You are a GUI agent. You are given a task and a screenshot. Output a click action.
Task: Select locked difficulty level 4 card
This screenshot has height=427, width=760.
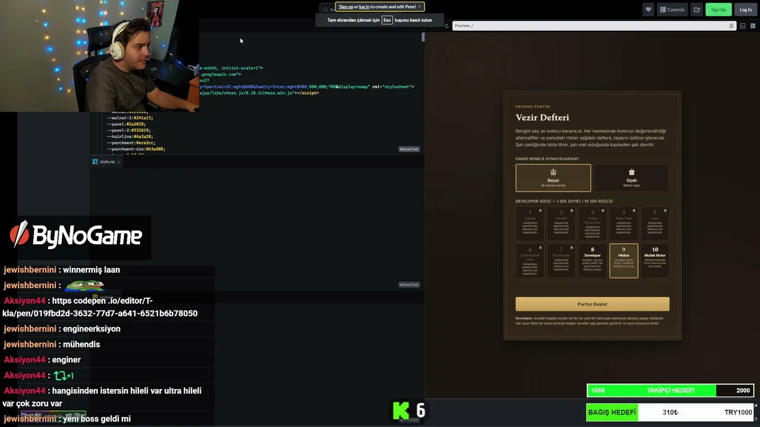tap(623, 224)
